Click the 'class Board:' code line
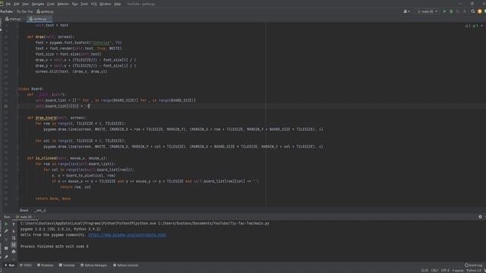 coord(31,89)
